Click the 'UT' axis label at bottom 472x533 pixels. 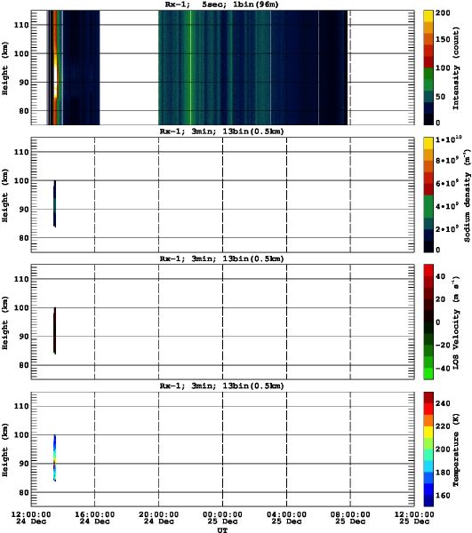tap(222, 529)
